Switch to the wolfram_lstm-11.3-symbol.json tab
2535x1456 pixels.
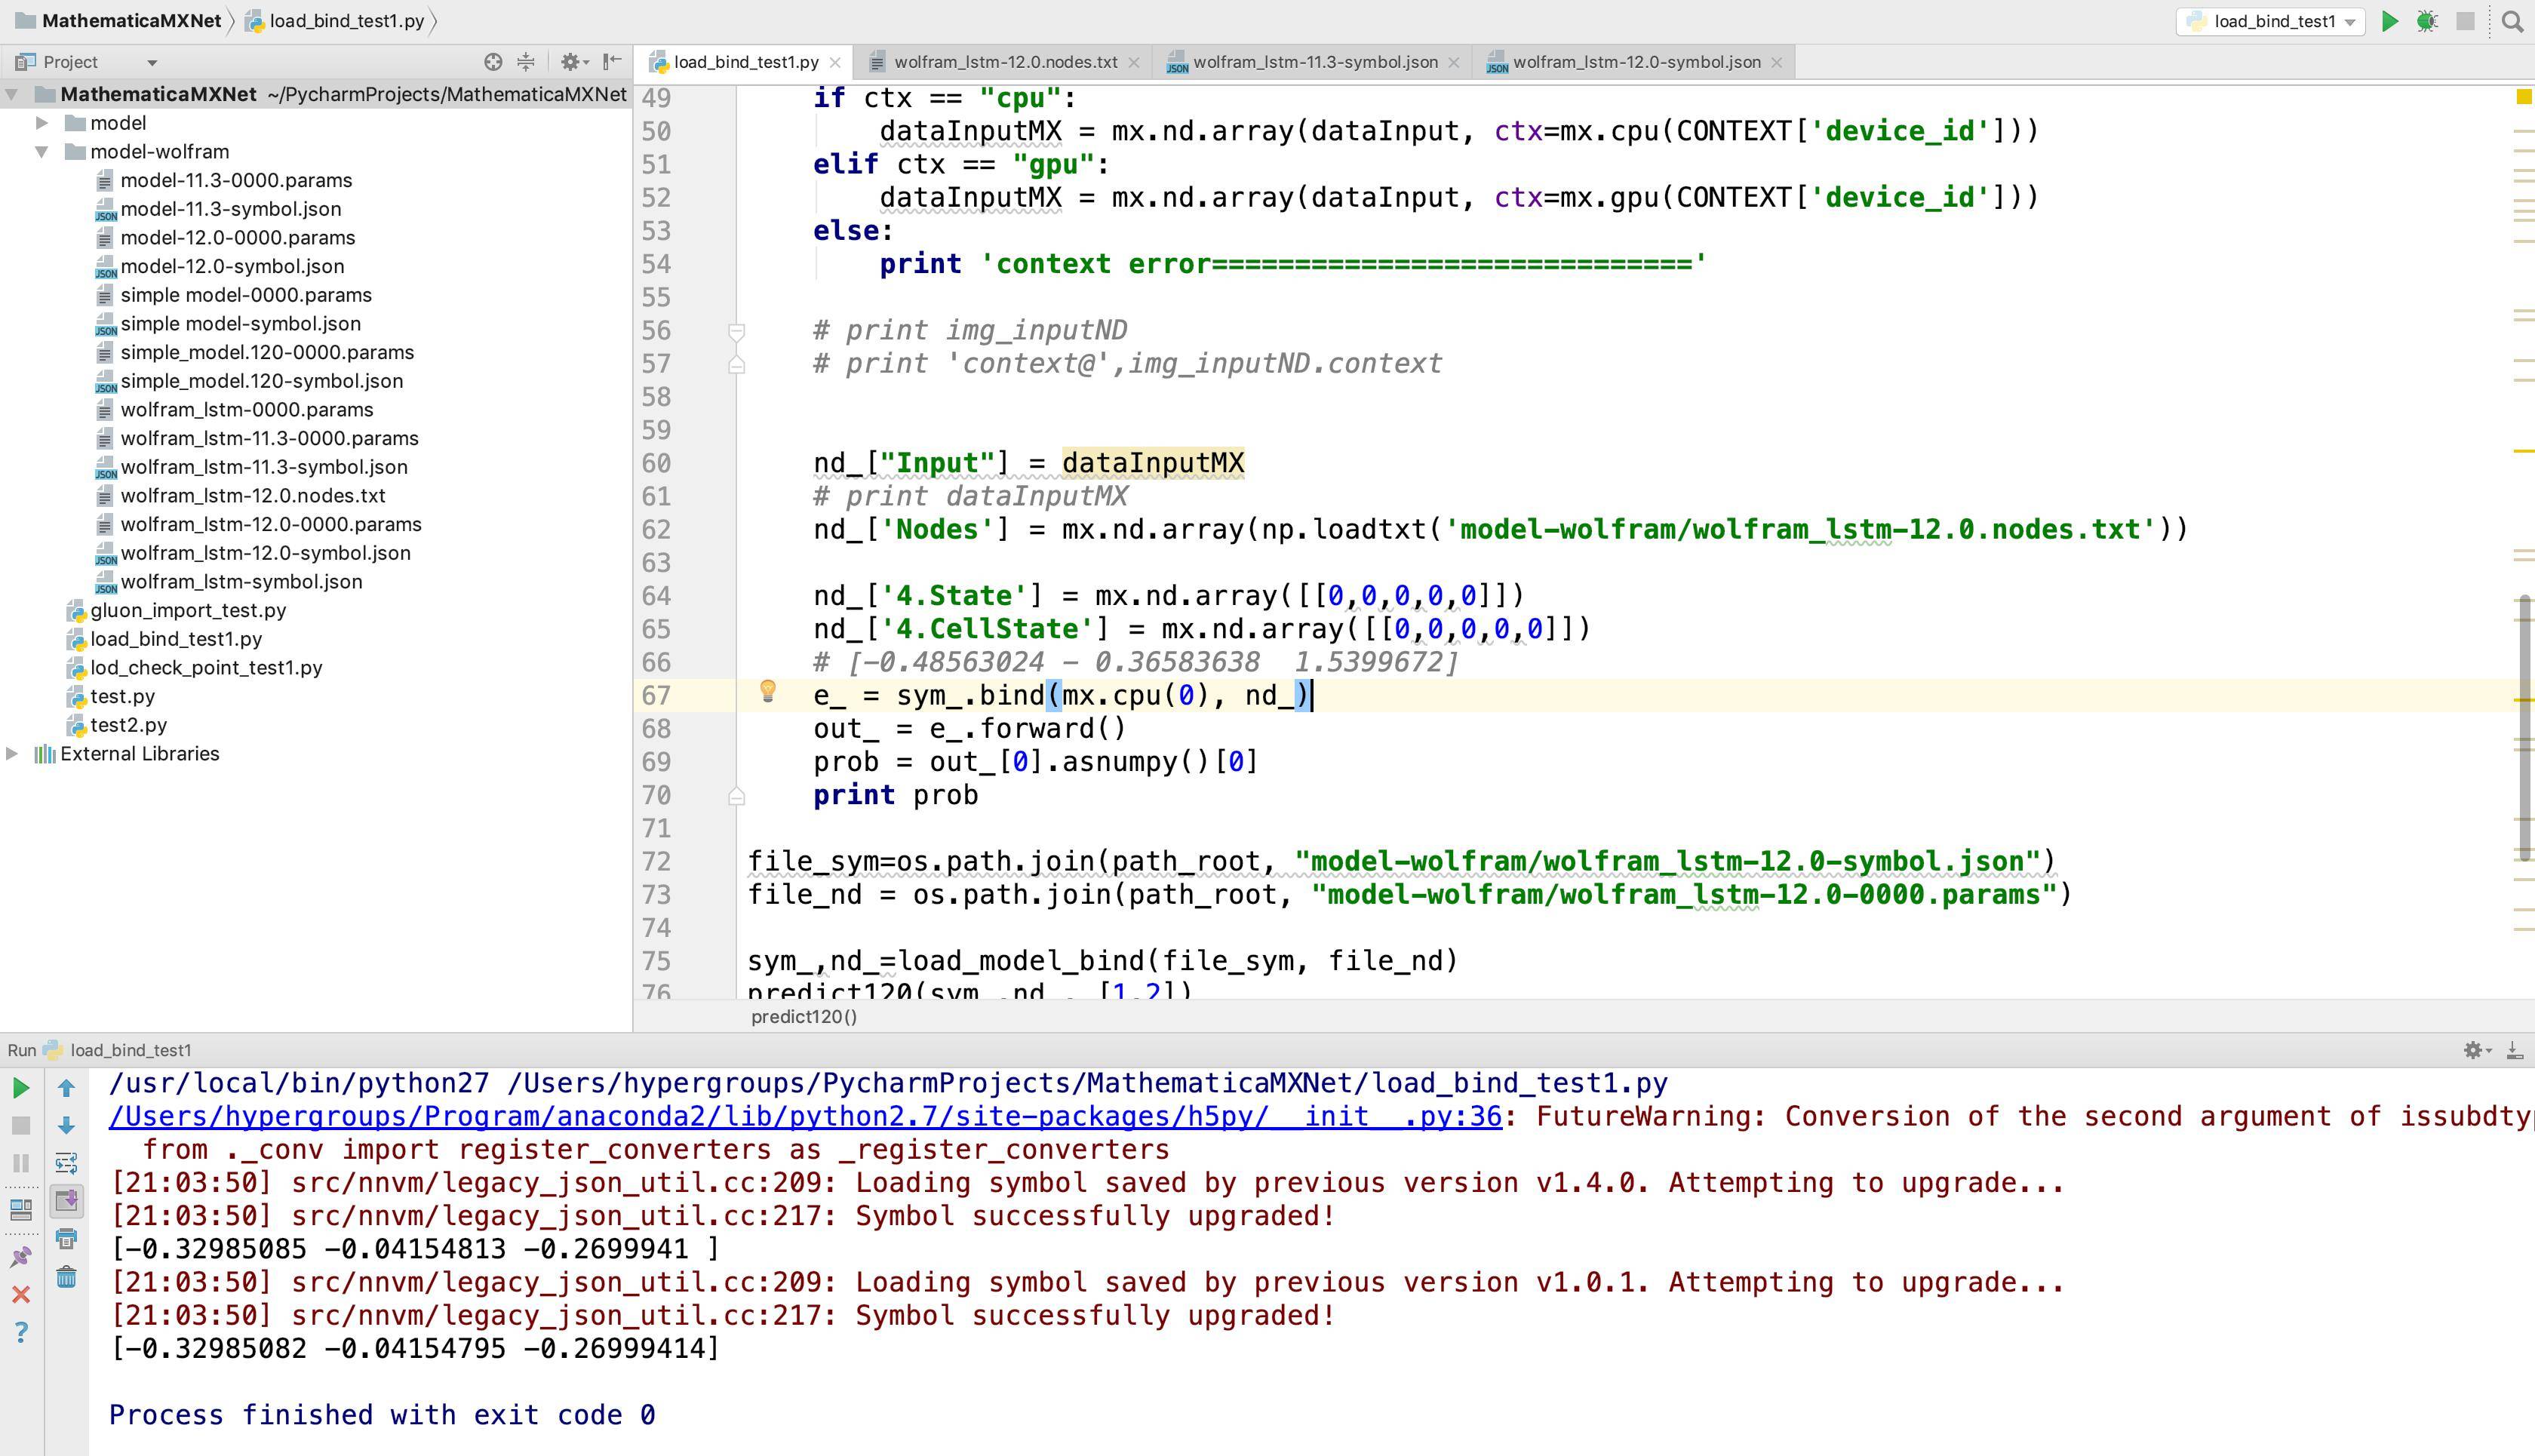click(x=1315, y=62)
